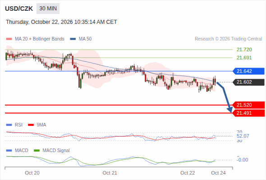Select the USD/CZK pair title
The height and width of the screenshot is (180, 266).
click(19, 9)
